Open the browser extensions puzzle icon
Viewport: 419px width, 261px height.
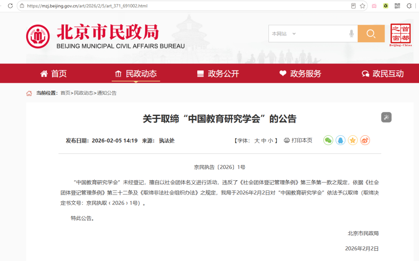409,6
